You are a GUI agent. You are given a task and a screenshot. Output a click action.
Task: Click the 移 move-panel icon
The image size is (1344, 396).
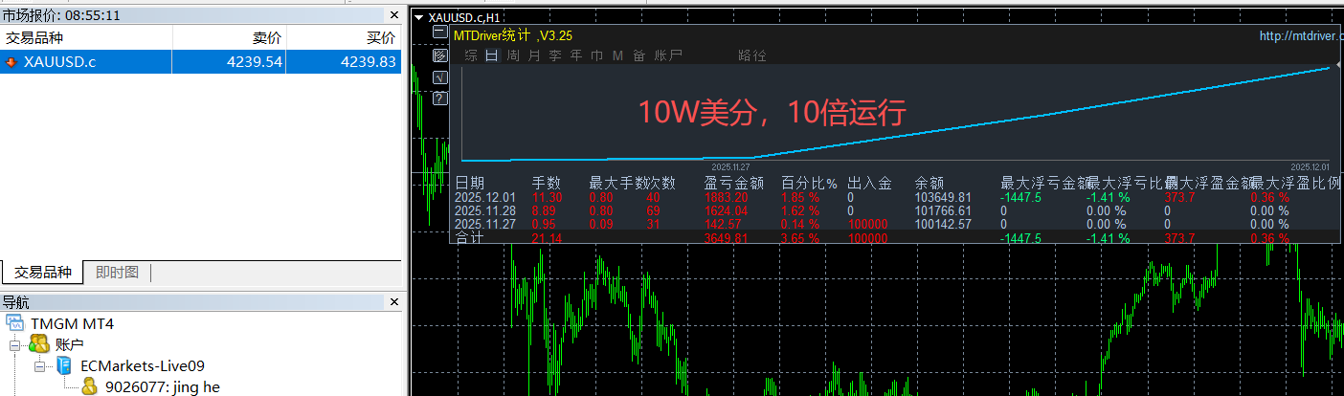tap(439, 55)
